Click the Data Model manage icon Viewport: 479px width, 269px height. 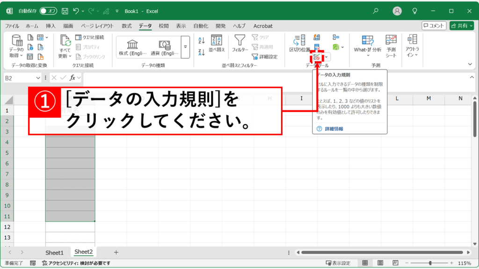[336, 47]
